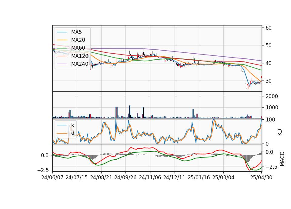The image size is (291, 209).
Task: Click the 24/06/07 date axis label
Action: pos(52,177)
